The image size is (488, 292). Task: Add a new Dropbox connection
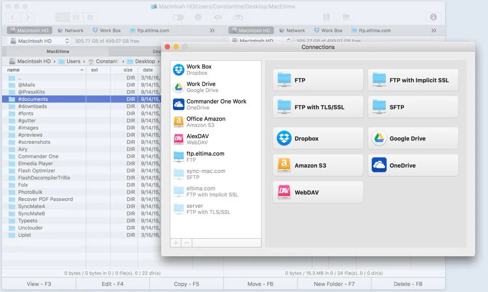318,138
